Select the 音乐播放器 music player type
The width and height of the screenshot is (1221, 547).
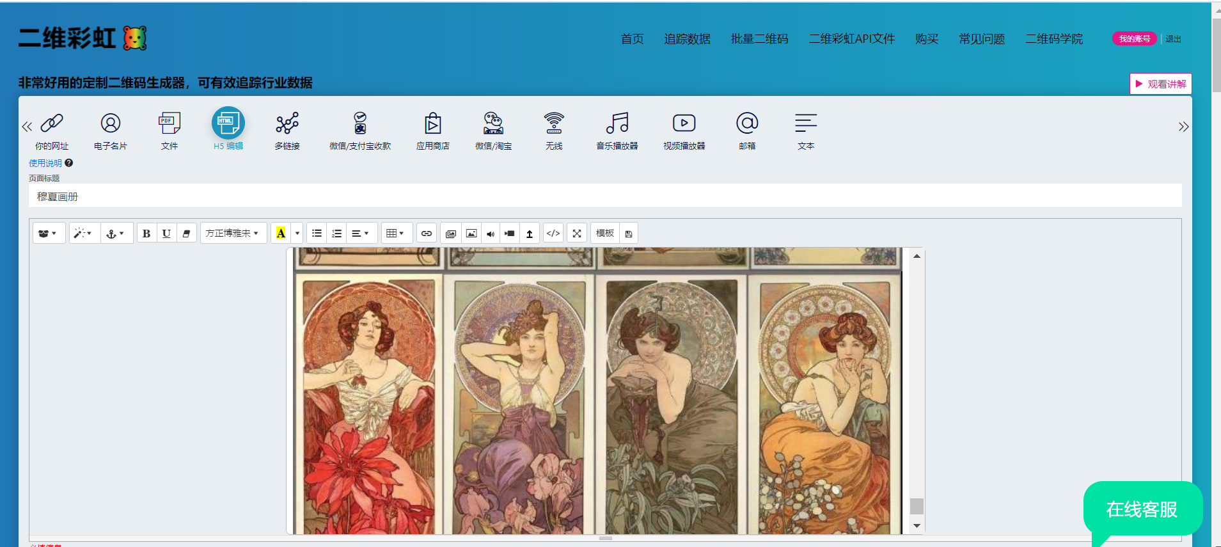pos(617,132)
